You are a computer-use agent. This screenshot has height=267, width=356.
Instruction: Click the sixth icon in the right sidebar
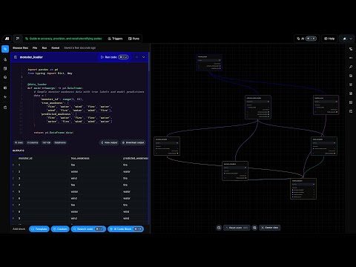point(351,93)
